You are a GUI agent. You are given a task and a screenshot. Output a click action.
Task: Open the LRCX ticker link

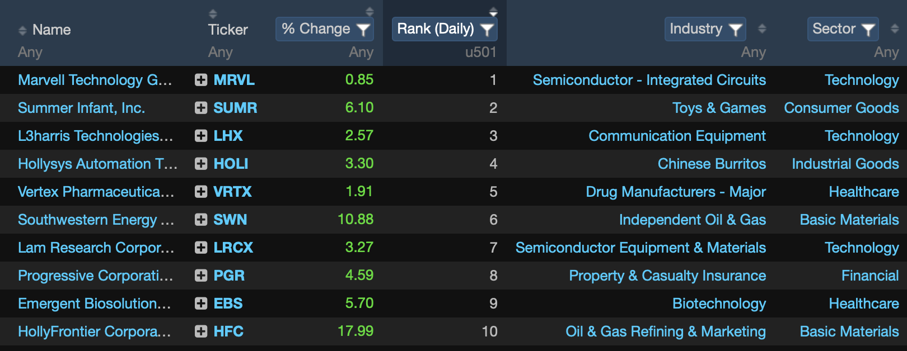(233, 248)
